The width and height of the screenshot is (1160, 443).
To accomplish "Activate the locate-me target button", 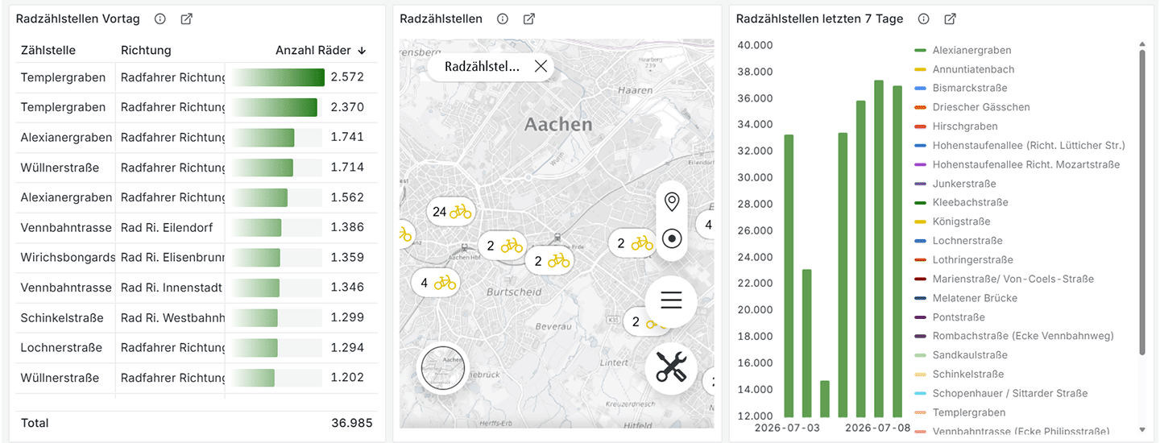I will (x=672, y=238).
